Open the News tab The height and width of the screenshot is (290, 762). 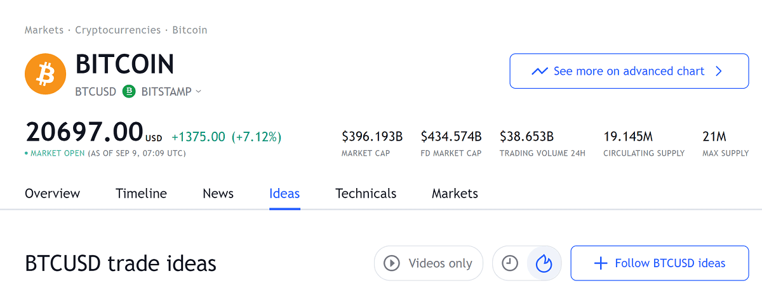(218, 194)
